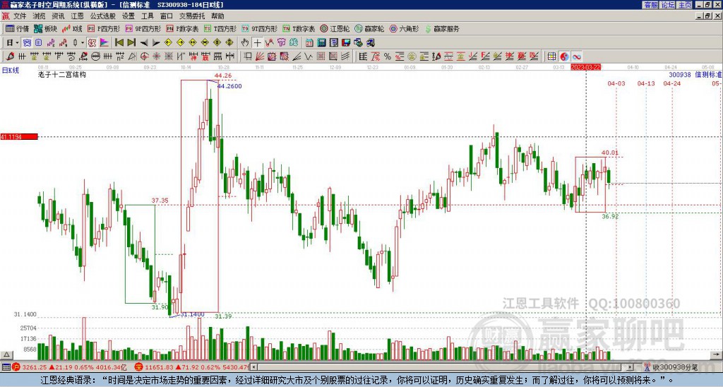Toggle the crosshair cursor tool

pos(257,43)
